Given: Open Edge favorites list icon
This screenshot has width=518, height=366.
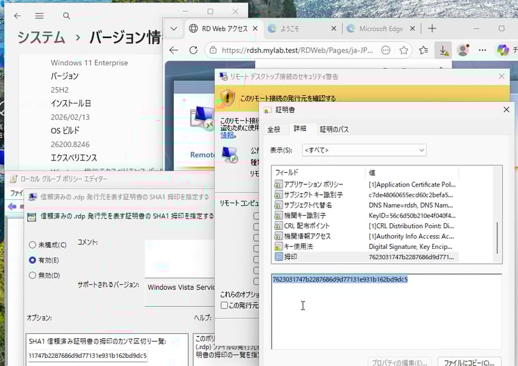Looking at the screenshot, I should pyautogui.click(x=423, y=50).
